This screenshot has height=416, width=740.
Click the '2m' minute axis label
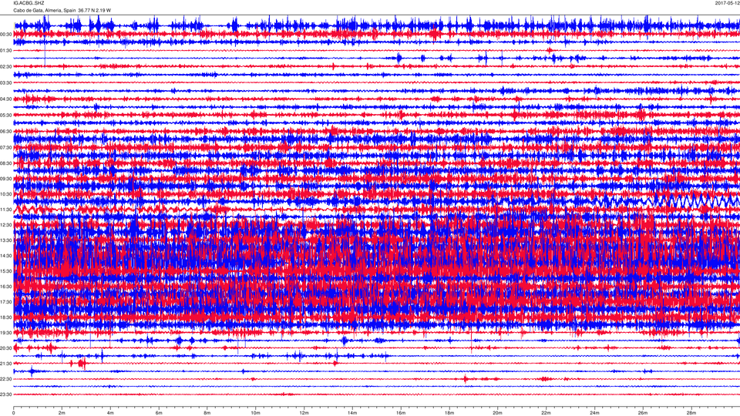pos(62,413)
